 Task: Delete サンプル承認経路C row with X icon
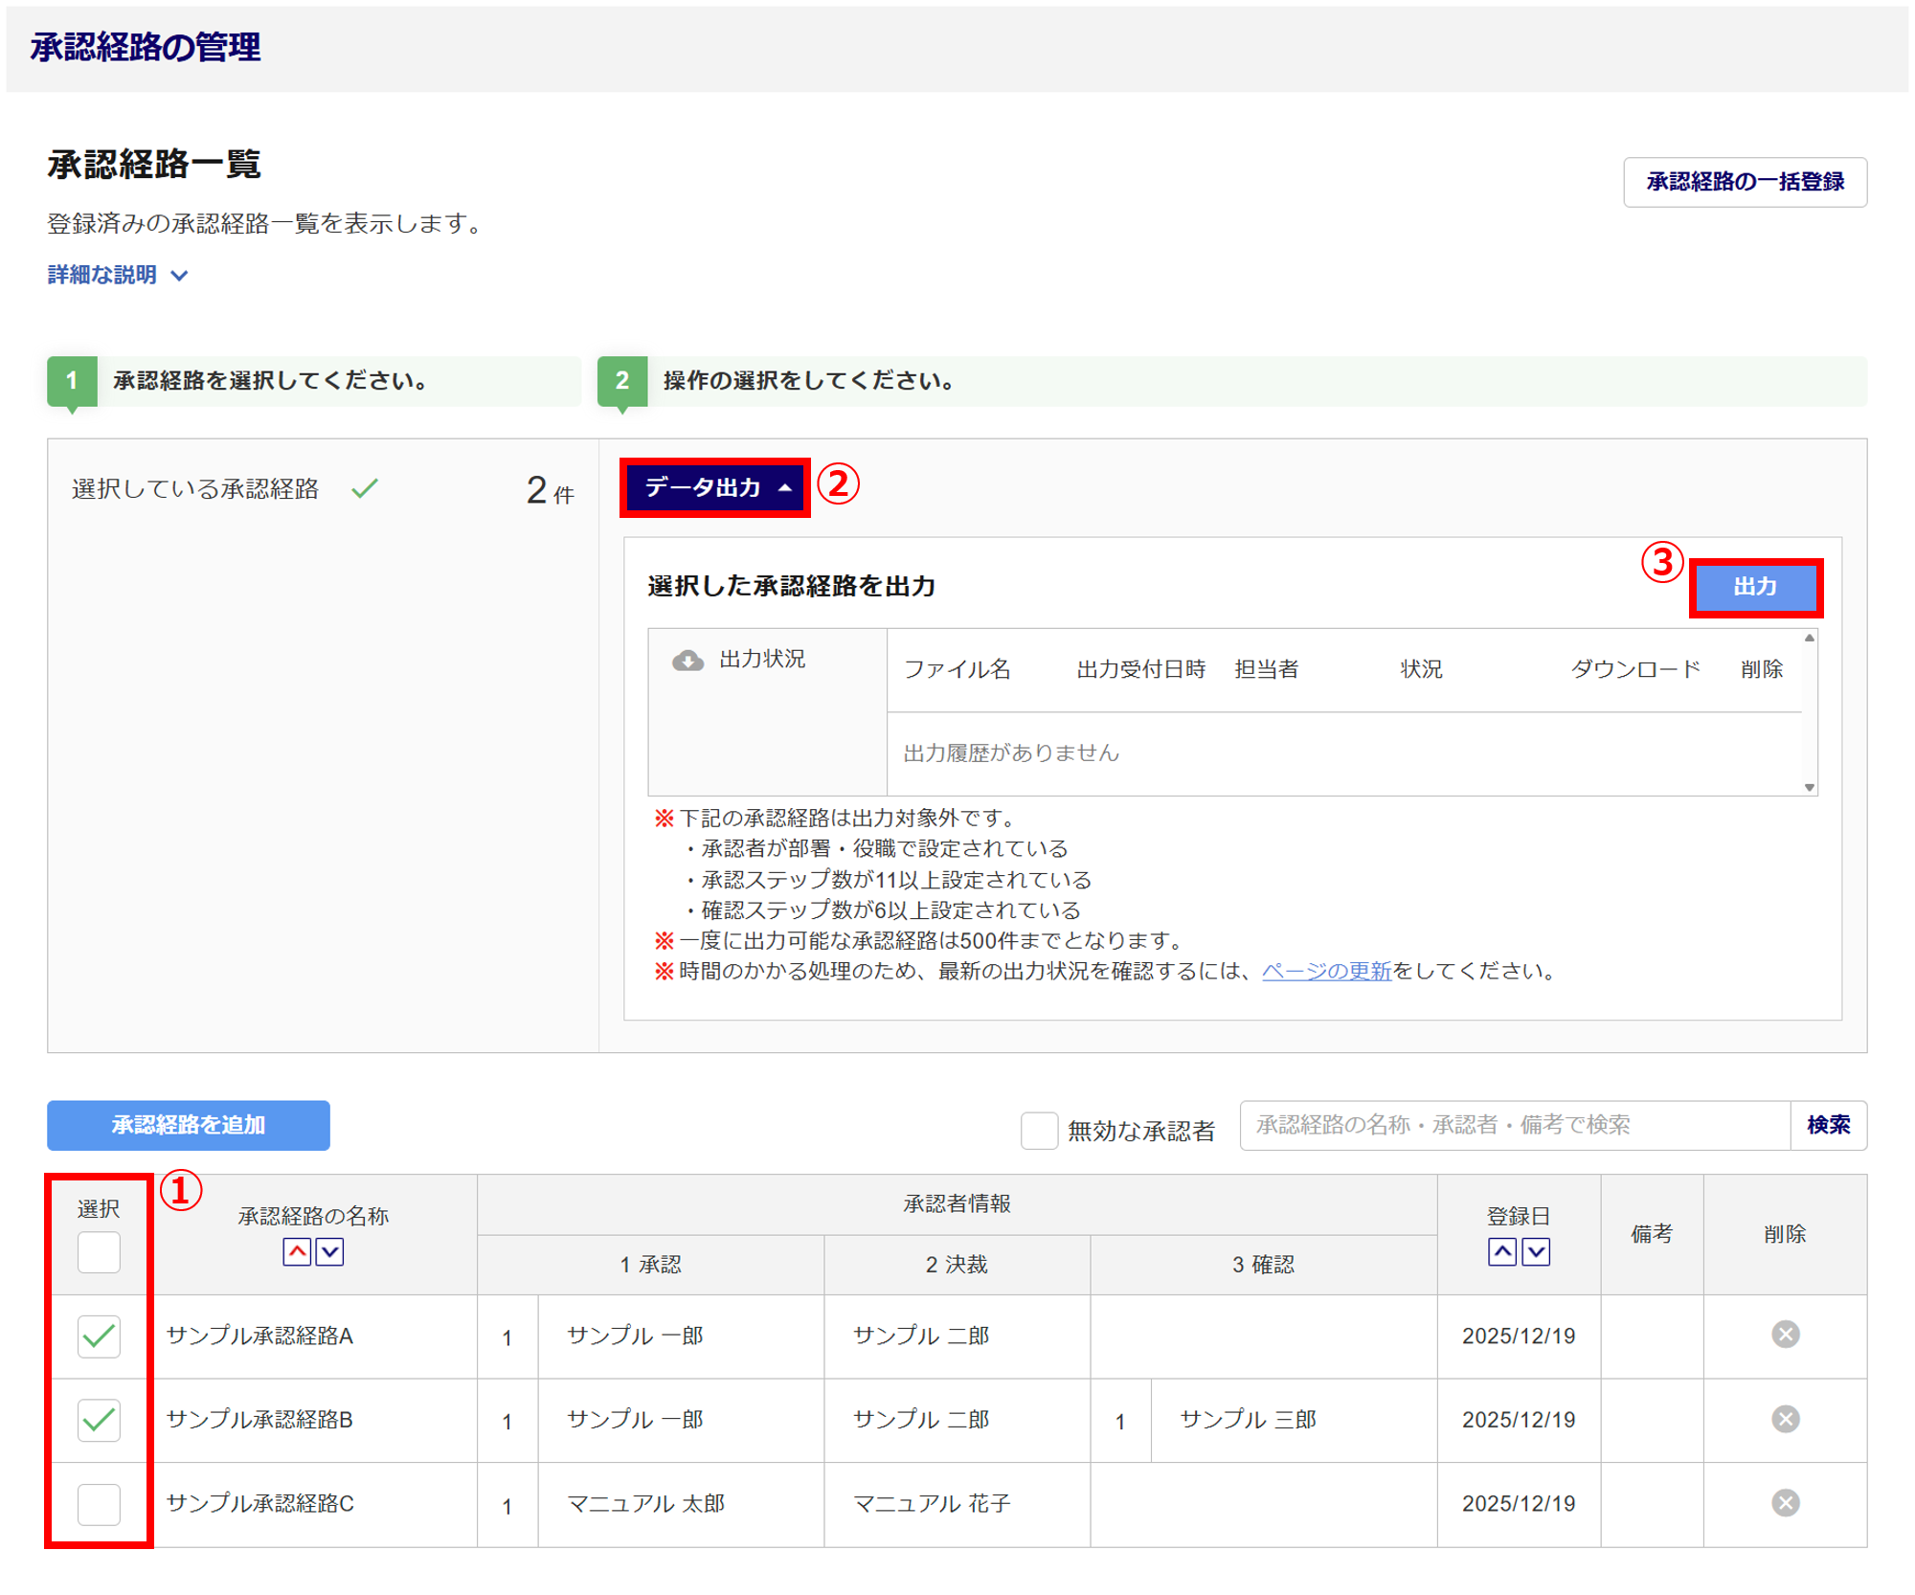pyautogui.click(x=1785, y=1502)
